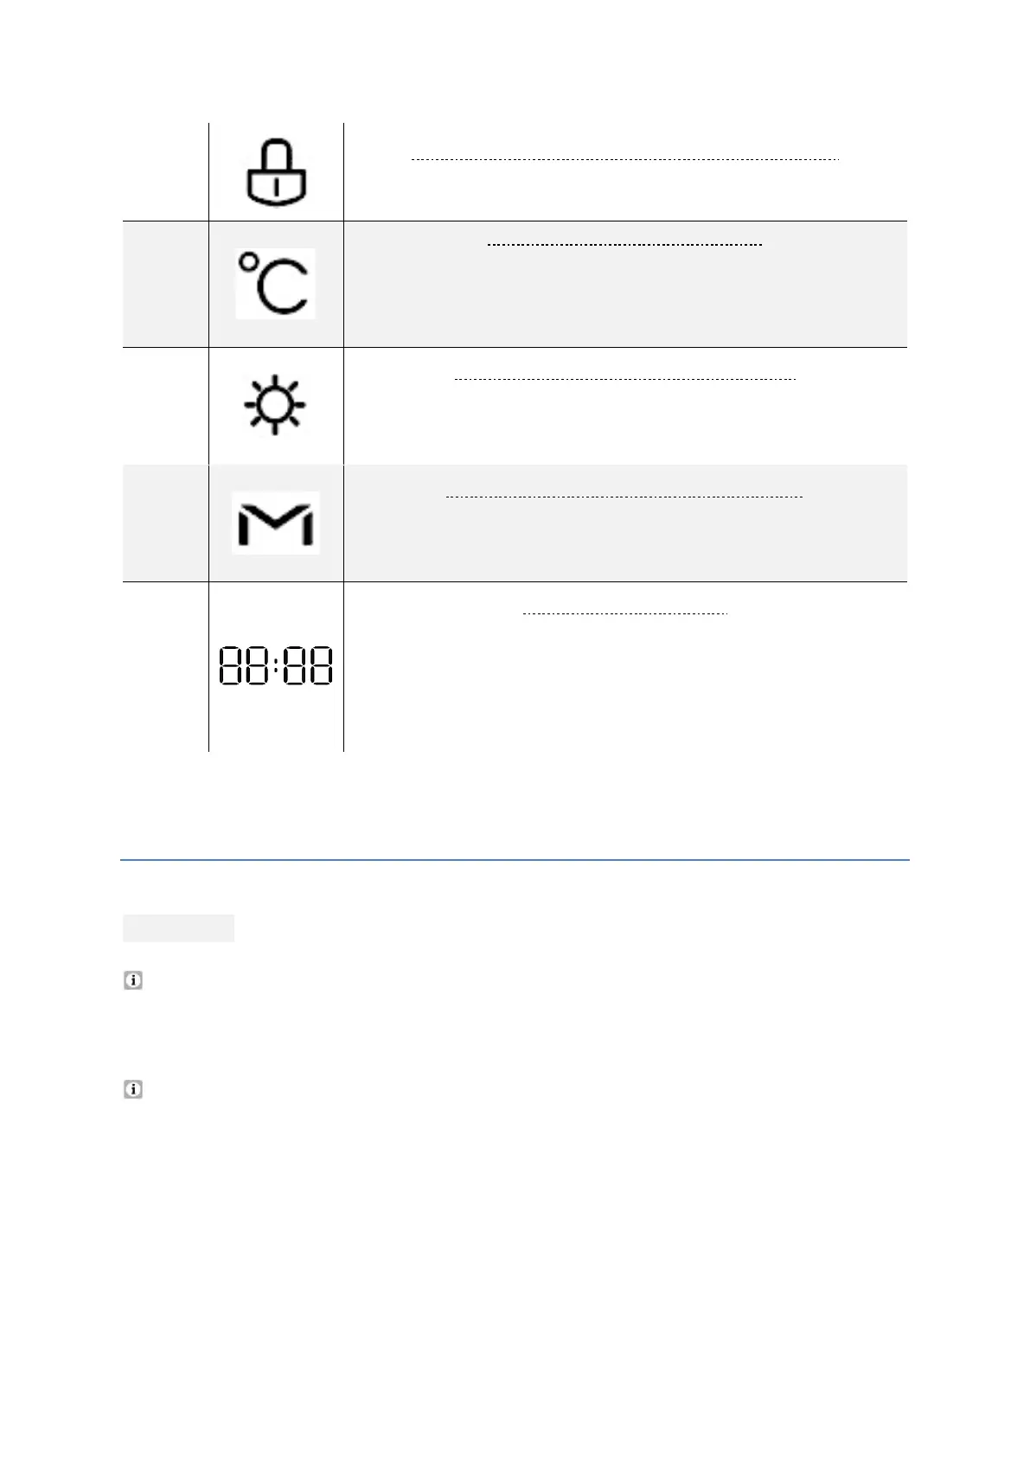Click the dotted underline in °C row
Image resolution: width=1030 pixels, height=1457 pixels.
[x=624, y=246]
